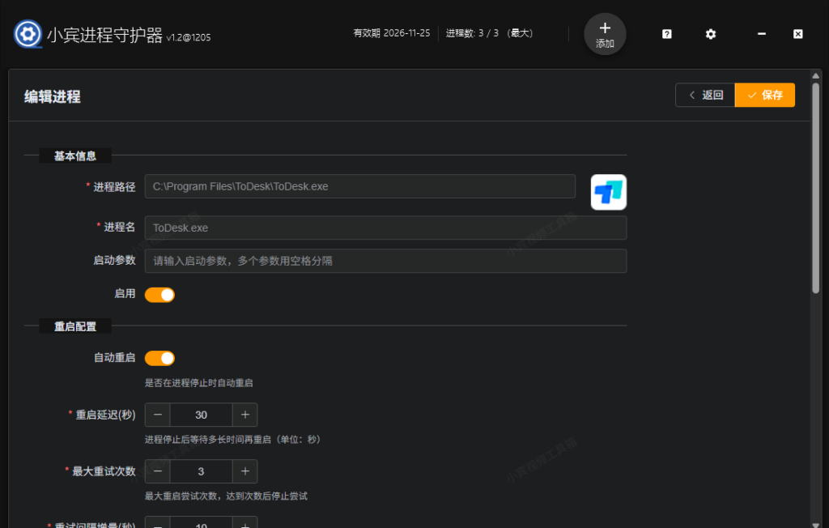The width and height of the screenshot is (829, 528).
Task: Open the help question mark icon
Action: (665, 34)
